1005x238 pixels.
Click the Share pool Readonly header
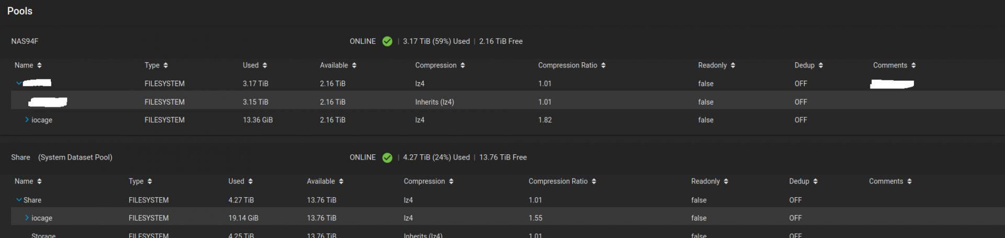(705, 182)
